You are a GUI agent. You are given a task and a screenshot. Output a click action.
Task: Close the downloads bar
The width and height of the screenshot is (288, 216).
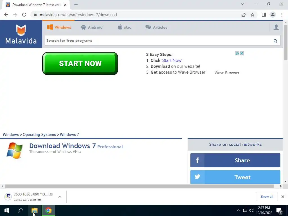(x=283, y=197)
